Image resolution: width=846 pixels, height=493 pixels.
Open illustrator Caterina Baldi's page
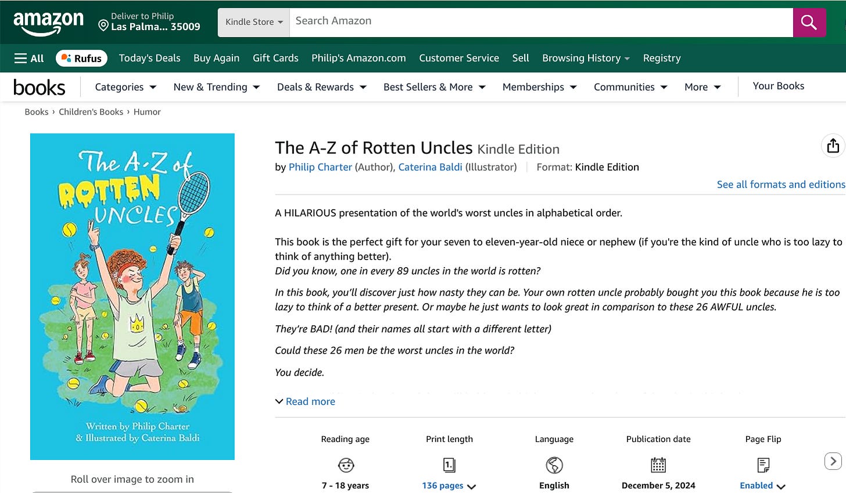430,167
